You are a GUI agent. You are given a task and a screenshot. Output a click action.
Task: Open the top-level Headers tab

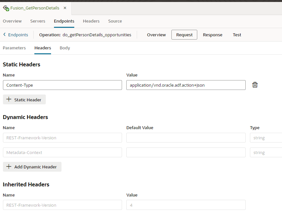91,21
